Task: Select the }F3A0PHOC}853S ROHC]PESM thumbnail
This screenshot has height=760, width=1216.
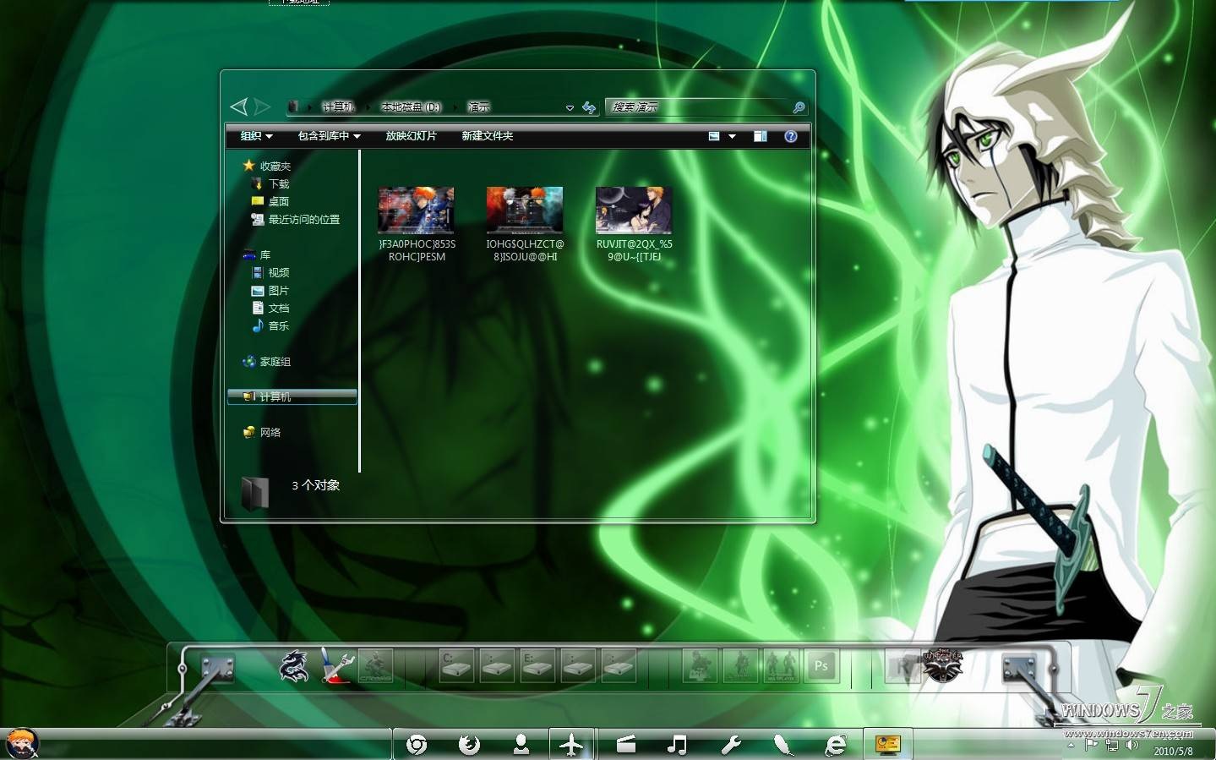Action: pyautogui.click(x=416, y=210)
